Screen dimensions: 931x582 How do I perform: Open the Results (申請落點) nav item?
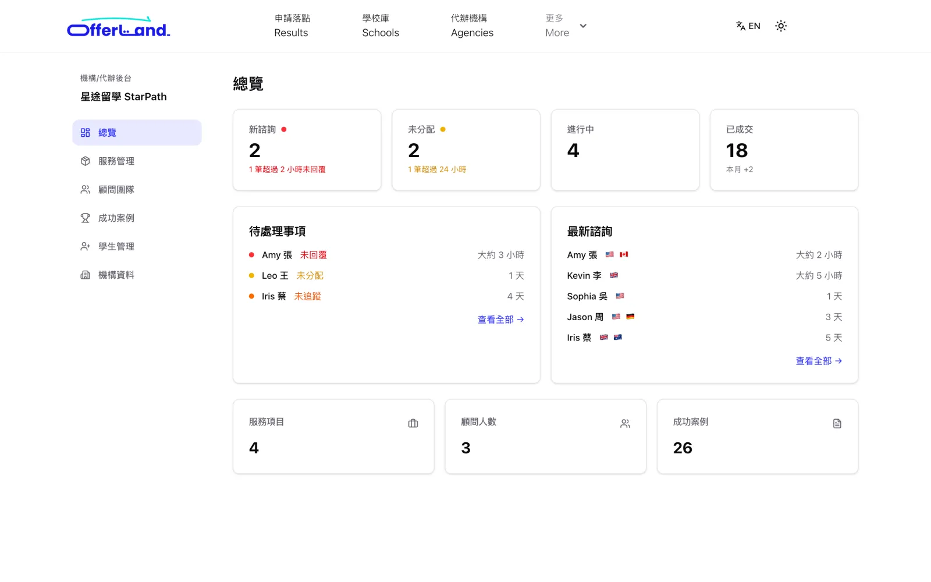[292, 26]
